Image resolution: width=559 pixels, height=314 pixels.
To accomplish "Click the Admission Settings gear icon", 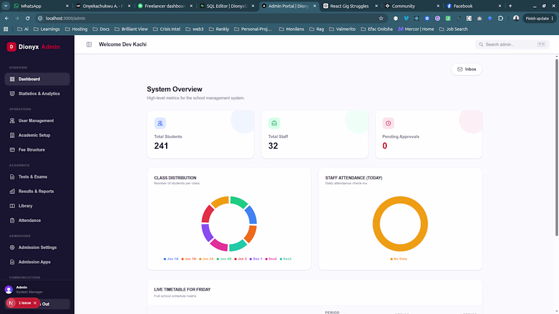I will coord(12,248).
